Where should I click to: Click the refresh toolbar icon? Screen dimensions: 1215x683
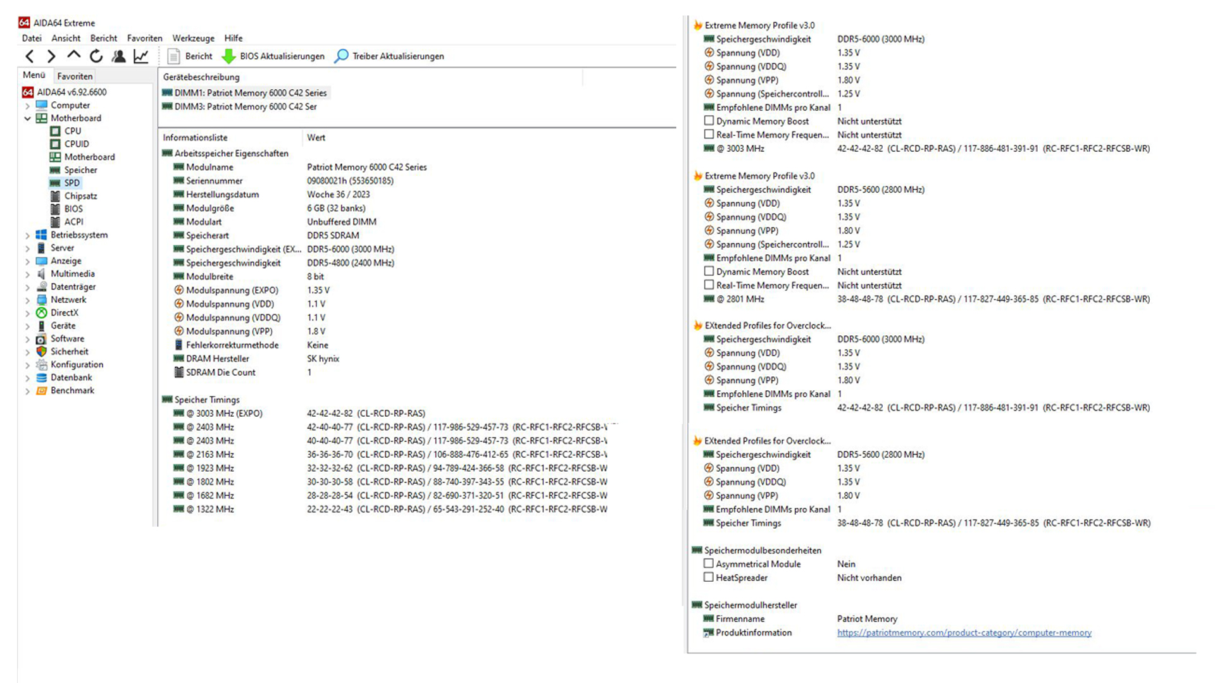tap(96, 56)
